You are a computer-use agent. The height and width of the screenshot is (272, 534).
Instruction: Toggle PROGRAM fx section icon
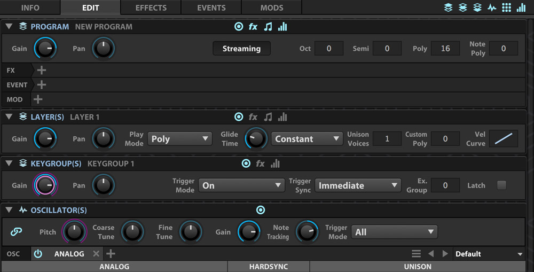point(253,27)
